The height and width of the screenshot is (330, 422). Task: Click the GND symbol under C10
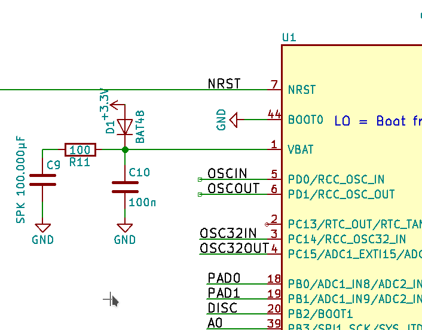[x=125, y=228]
